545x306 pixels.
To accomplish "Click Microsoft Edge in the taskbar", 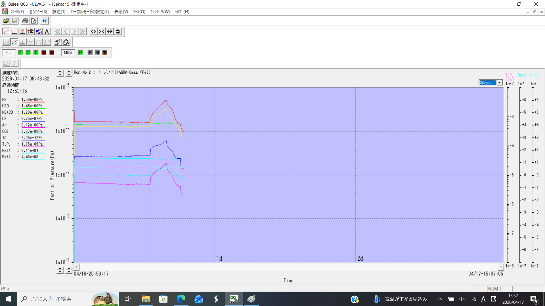I will pyautogui.click(x=181, y=299).
